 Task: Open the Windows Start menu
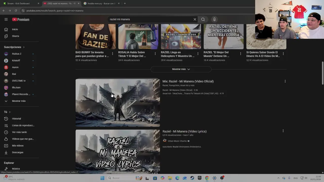[102, 178]
